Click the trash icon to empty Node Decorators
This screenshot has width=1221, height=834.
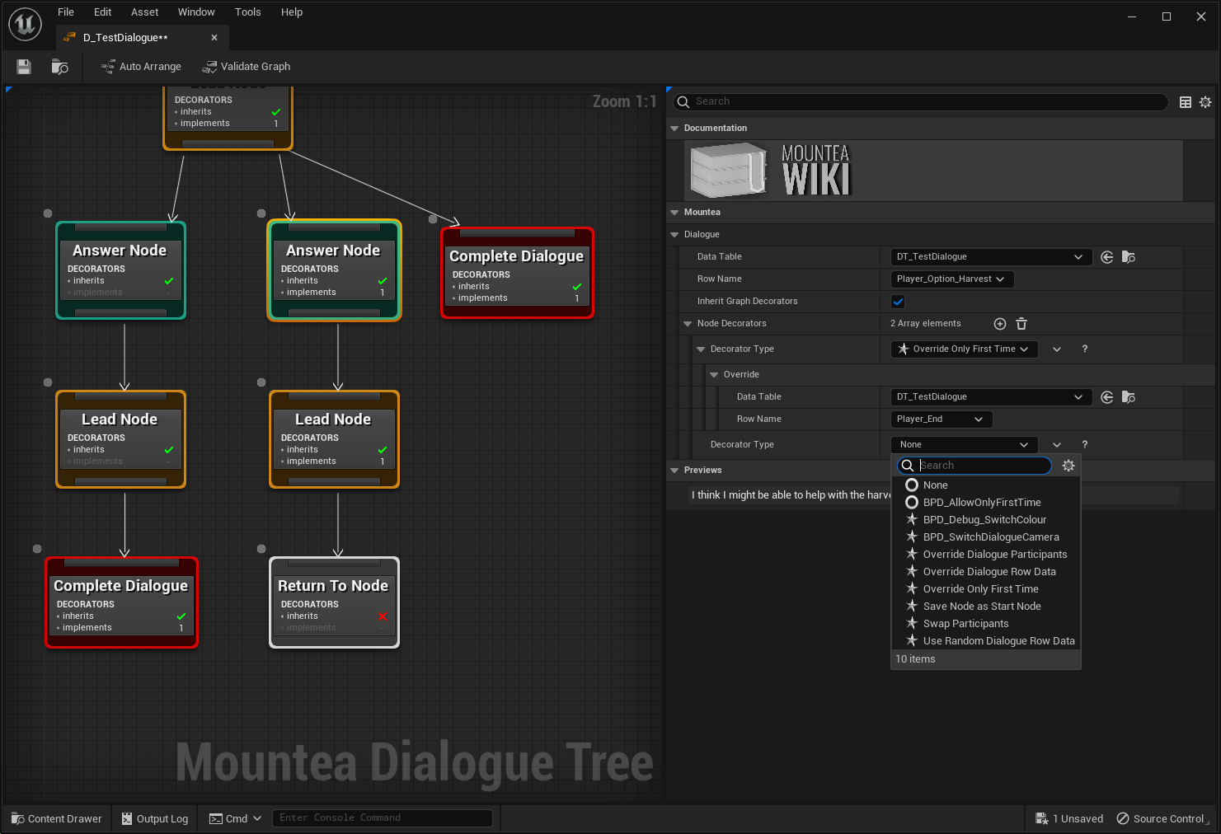(1021, 324)
